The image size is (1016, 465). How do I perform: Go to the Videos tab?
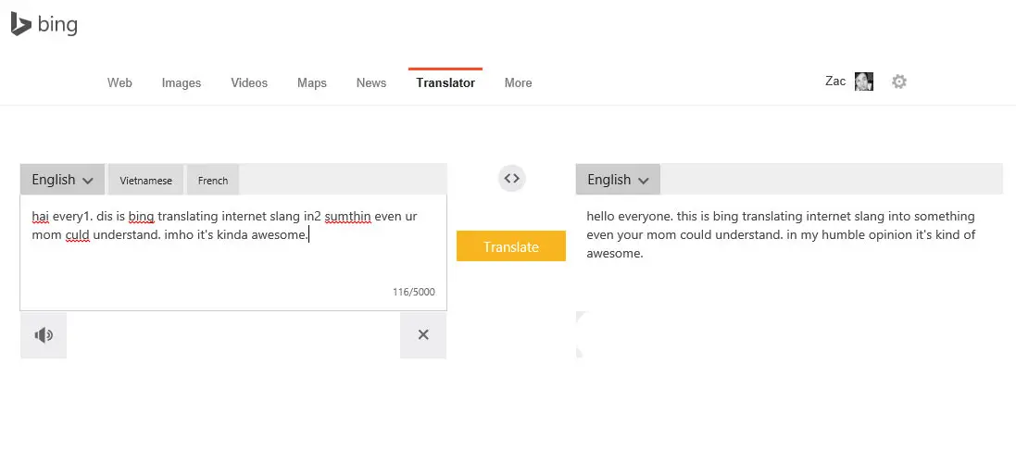point(249,82)
